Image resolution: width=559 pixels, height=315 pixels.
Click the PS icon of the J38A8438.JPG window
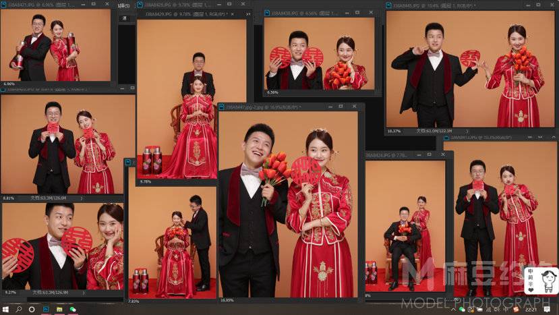pyautogui.click(x=267, y=13)
